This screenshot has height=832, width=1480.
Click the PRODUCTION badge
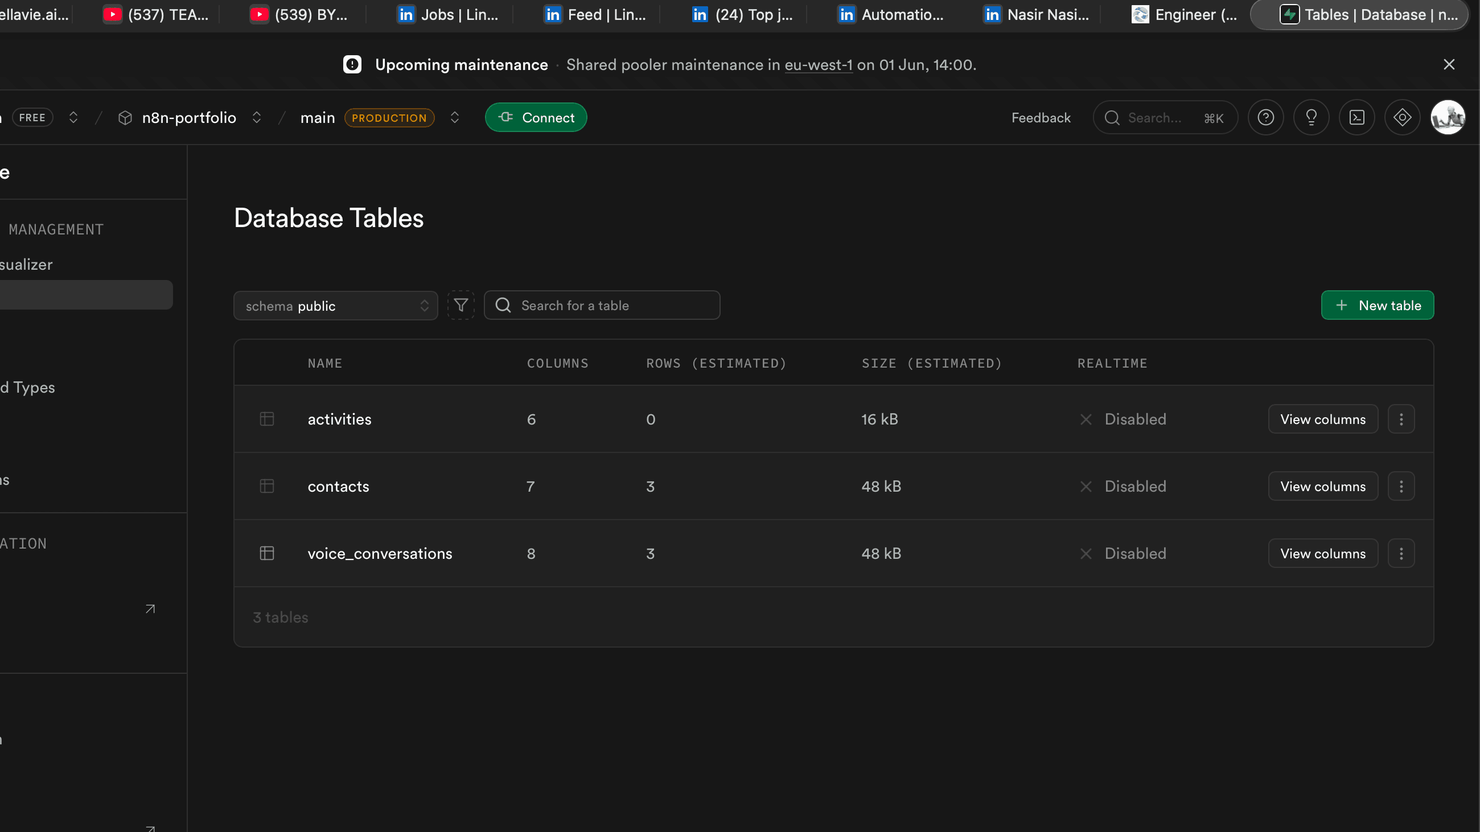[389, 118]
